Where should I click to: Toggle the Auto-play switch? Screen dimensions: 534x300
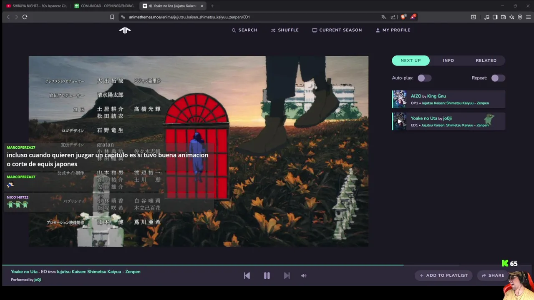tap(424, 78)
